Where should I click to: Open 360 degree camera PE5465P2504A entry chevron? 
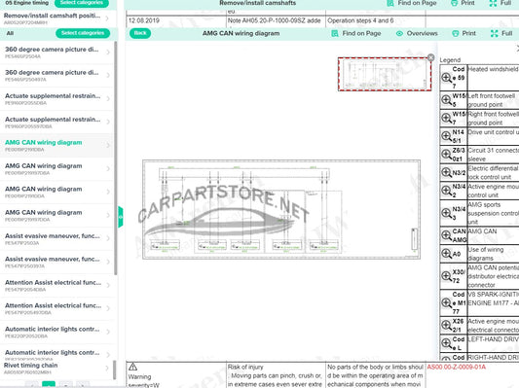108,53
